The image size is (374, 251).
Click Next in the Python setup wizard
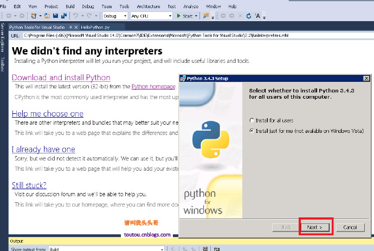[315, 227]
